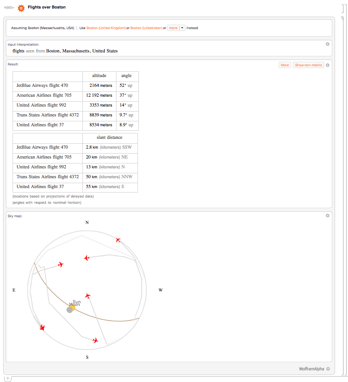The width and height of the screenshot is (348, 382).
Task: Click 'American Airlines flight 705' in altitude table
Action: (44, 95)
